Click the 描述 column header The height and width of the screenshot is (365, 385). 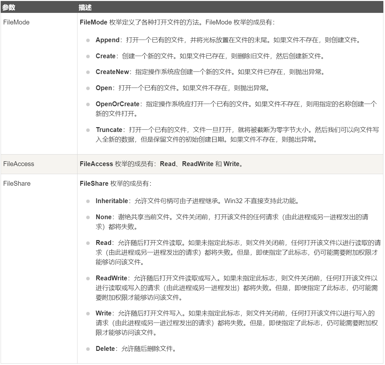coord(85,8)
